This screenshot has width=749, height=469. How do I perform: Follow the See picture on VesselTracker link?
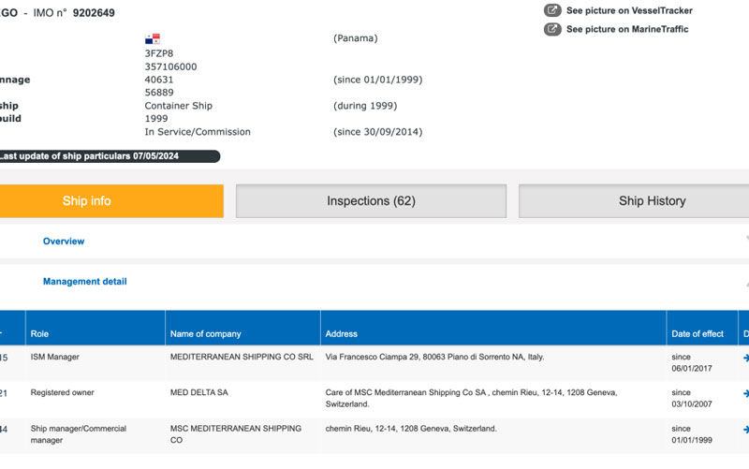629,10
